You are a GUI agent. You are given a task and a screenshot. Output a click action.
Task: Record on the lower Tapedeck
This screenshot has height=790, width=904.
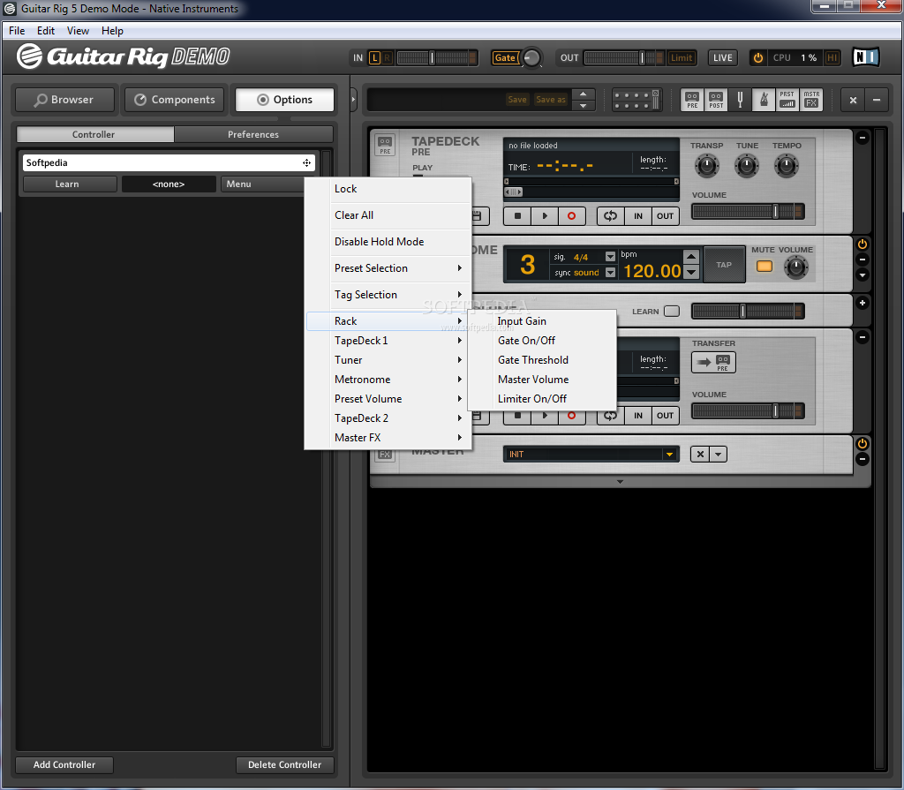(571, 416)
